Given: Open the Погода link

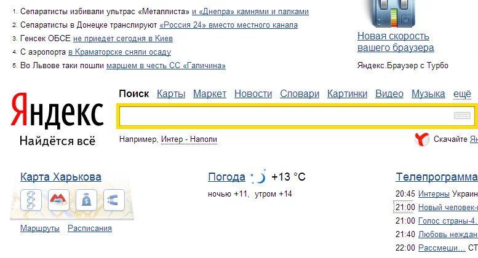Looking at the screenshot, I should tap(226, 177).
